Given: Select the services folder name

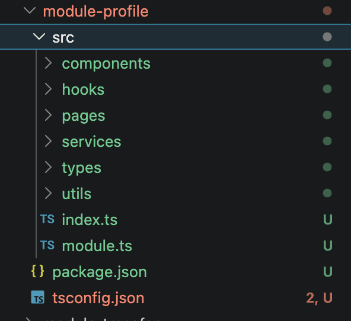Looking at the screenshot, I should coord(91,142).
